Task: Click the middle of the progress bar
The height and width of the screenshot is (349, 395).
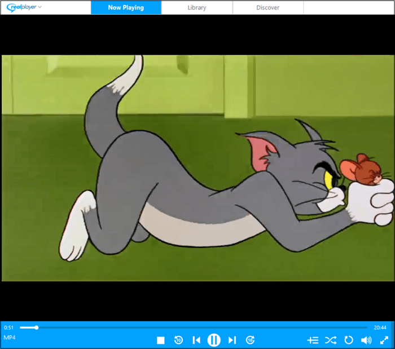Action: click(194, 327)
